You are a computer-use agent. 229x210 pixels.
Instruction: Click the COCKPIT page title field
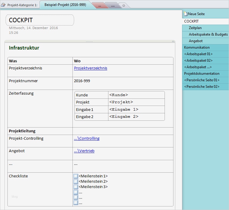pos(40,20)
